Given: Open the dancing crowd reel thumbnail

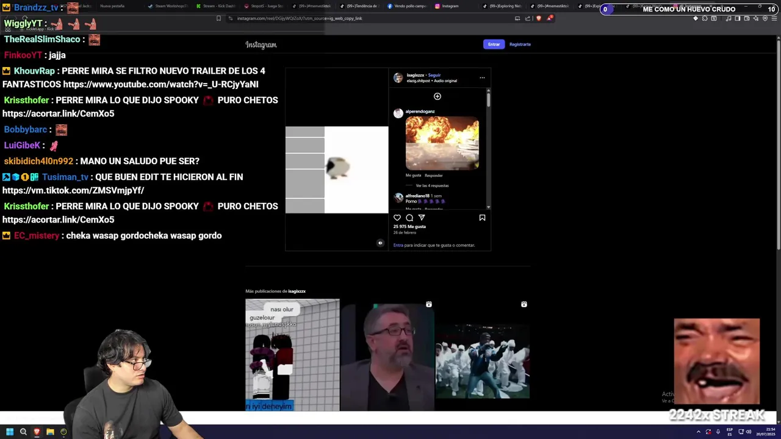Looking at the screenshot, I should point(482,355).
